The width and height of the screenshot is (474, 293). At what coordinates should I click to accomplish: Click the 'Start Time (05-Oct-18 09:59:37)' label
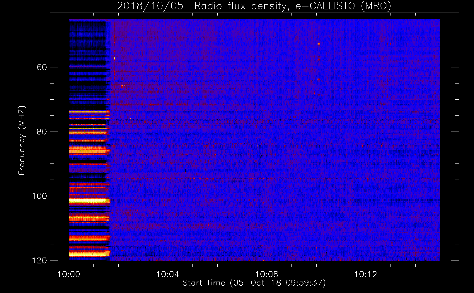click(x=254, y=283)
